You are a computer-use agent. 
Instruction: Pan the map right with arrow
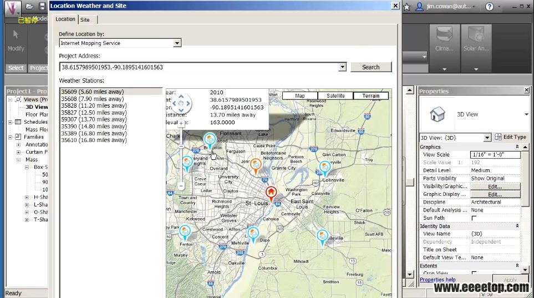pos(187,103)
